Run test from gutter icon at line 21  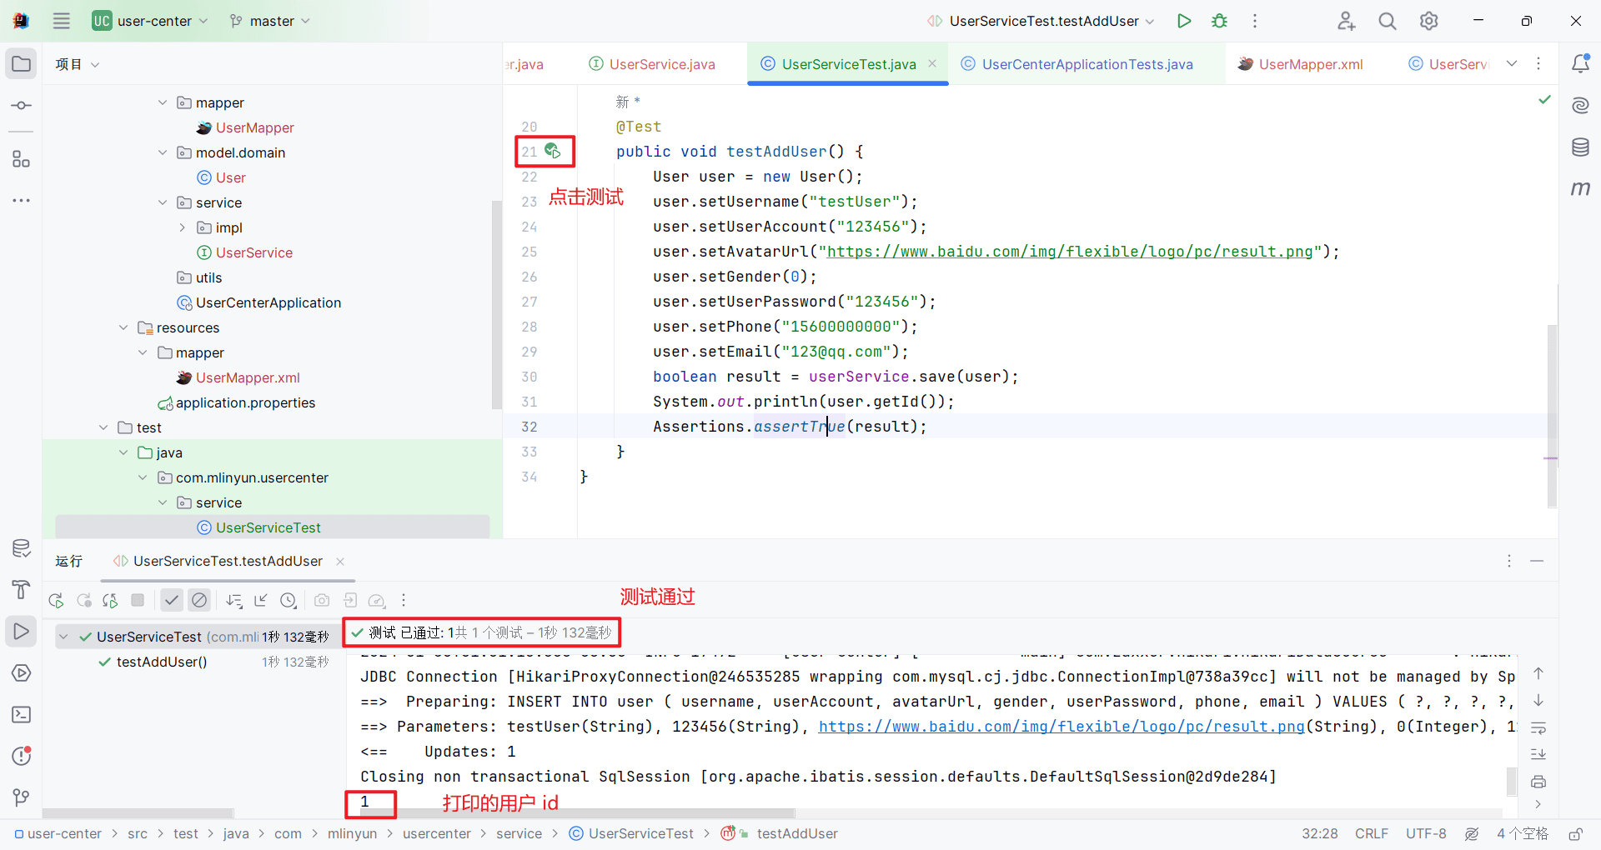click(552, 151)
